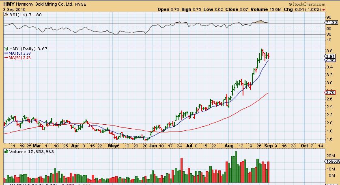Click the Jul month label on date axis

189,146
